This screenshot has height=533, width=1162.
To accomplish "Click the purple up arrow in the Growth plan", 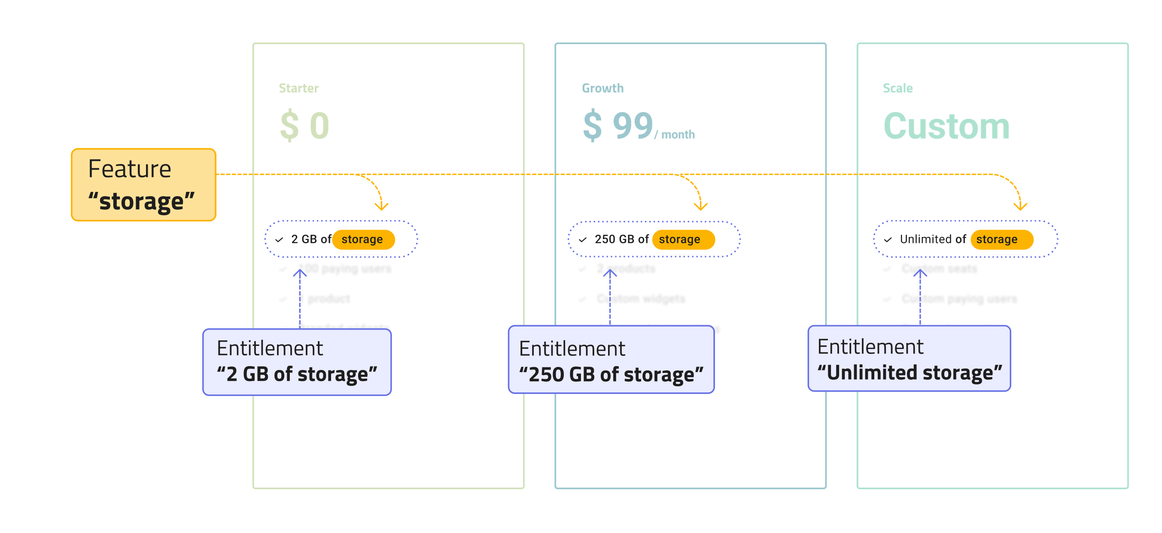I will point(610,274).
